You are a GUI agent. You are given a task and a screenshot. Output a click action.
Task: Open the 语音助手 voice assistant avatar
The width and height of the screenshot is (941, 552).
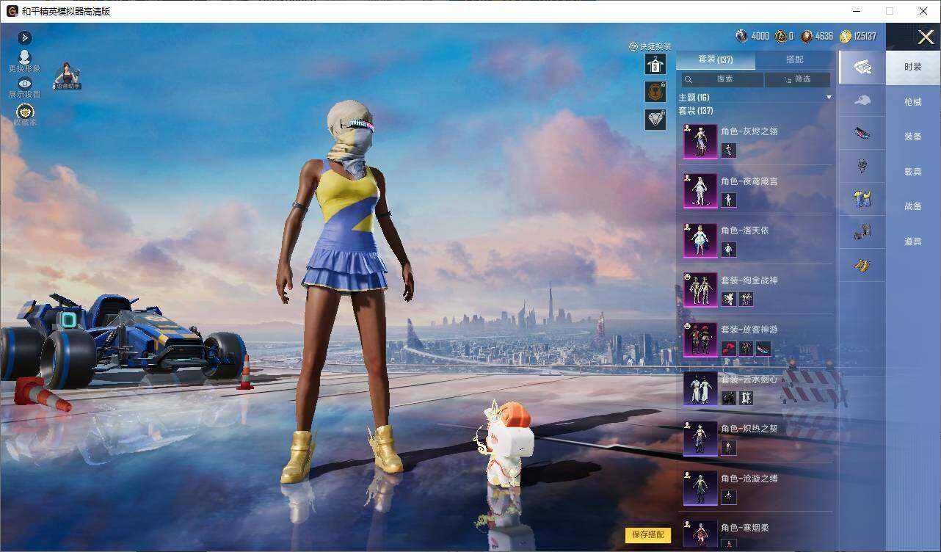pos(68,76)
